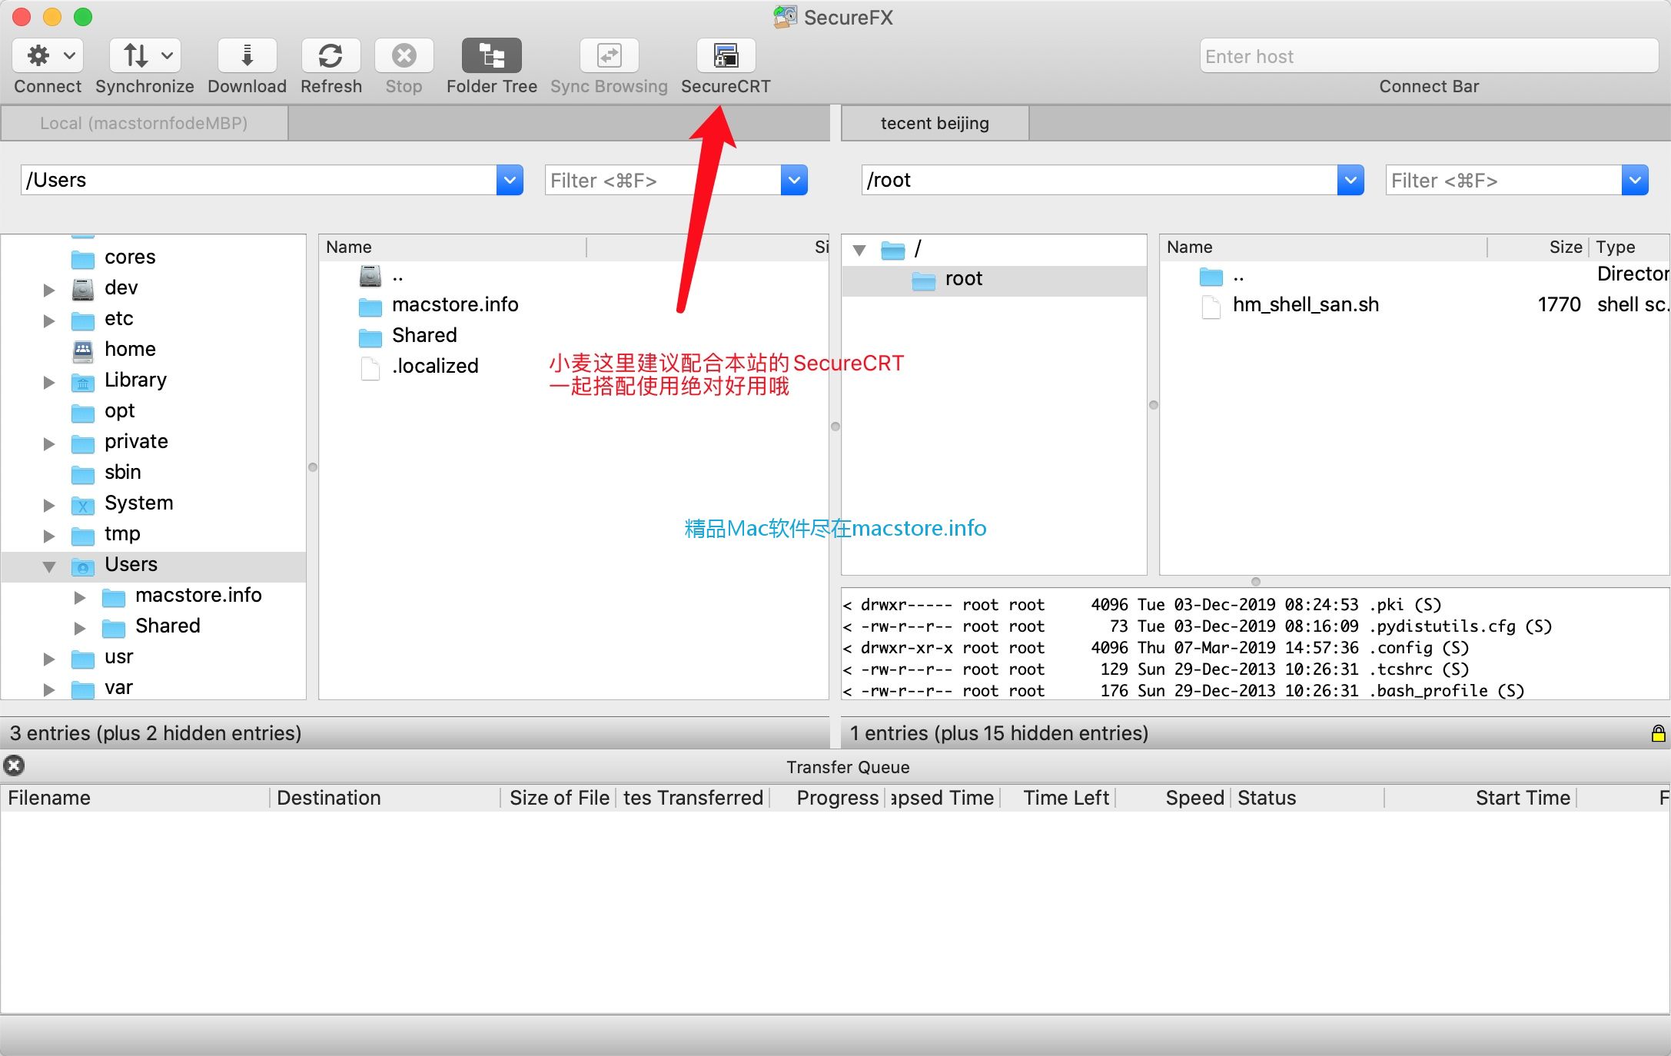
Task: Collapse the remote / tree node
Action: tap(859, 250)
